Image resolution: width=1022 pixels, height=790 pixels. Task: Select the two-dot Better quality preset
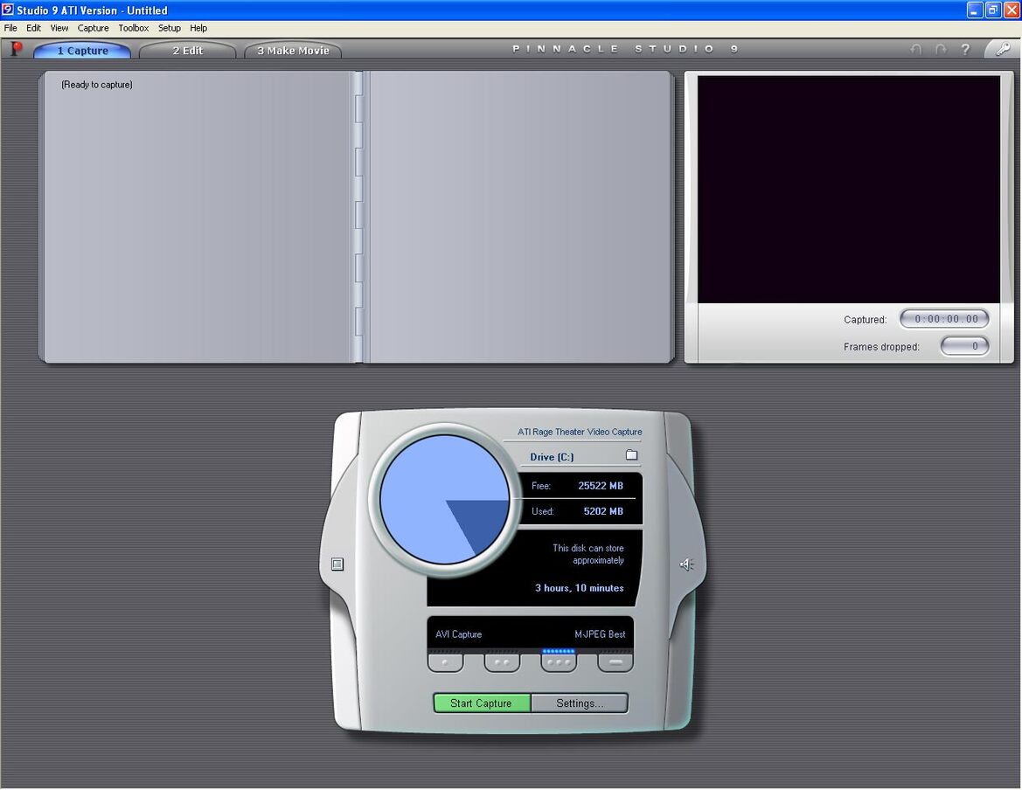(502, 662)
